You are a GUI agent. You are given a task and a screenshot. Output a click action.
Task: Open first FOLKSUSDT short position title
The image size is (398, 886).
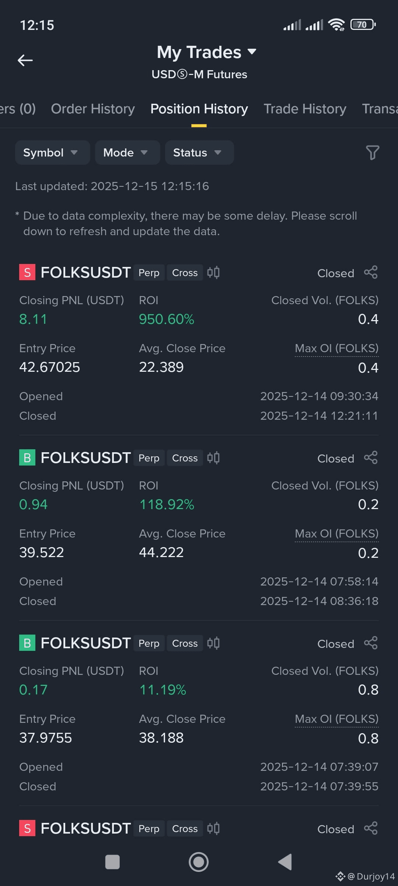(85, 272)
